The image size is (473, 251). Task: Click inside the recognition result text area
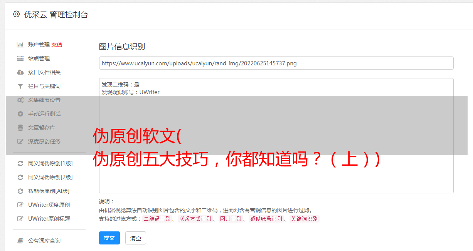point(276,135)
